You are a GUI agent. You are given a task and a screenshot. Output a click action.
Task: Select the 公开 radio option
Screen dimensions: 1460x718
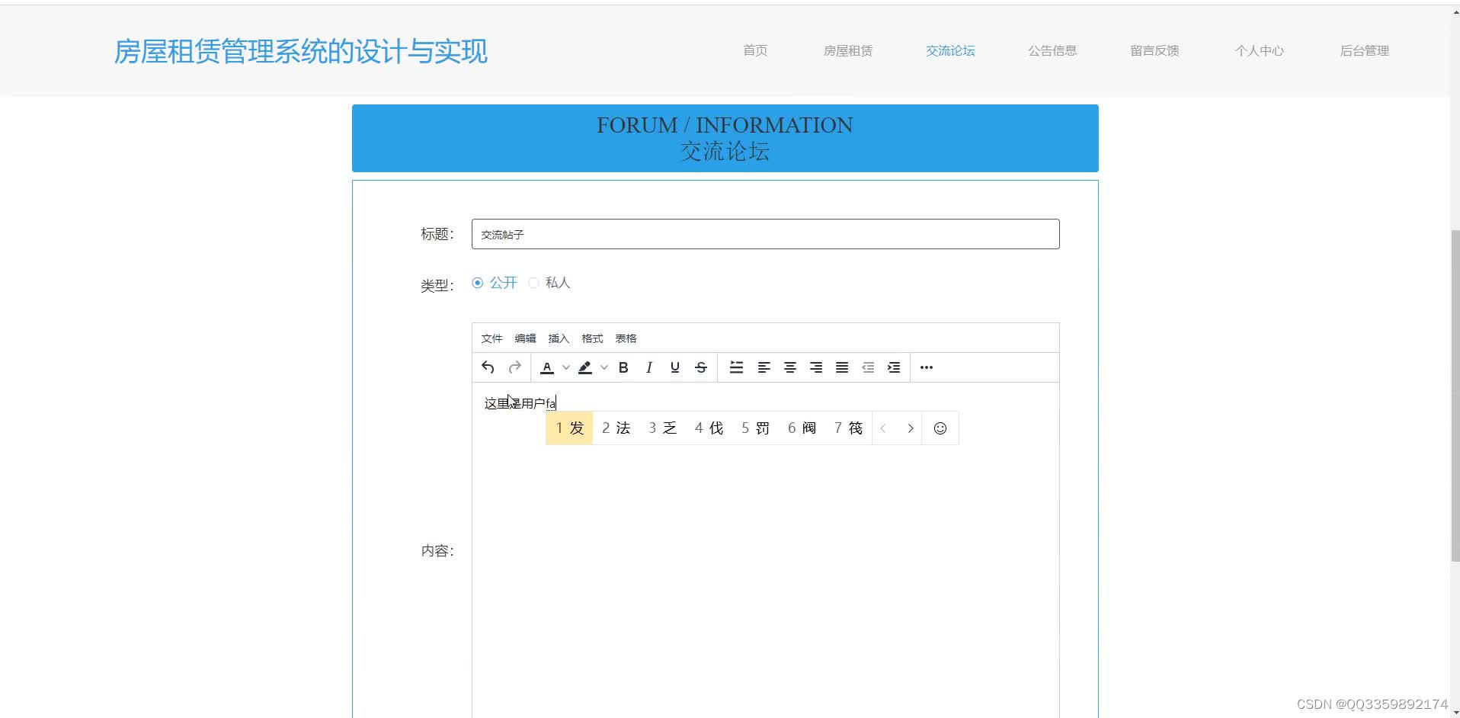(495, 283)
